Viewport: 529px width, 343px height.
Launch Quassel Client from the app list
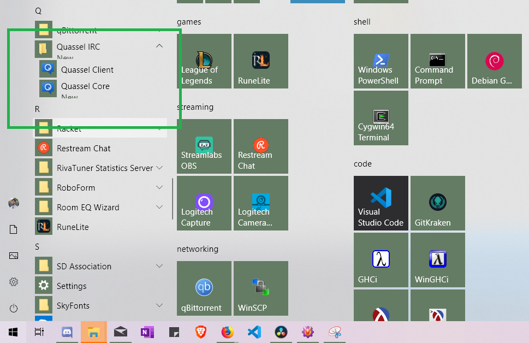[x=101, y=69]
